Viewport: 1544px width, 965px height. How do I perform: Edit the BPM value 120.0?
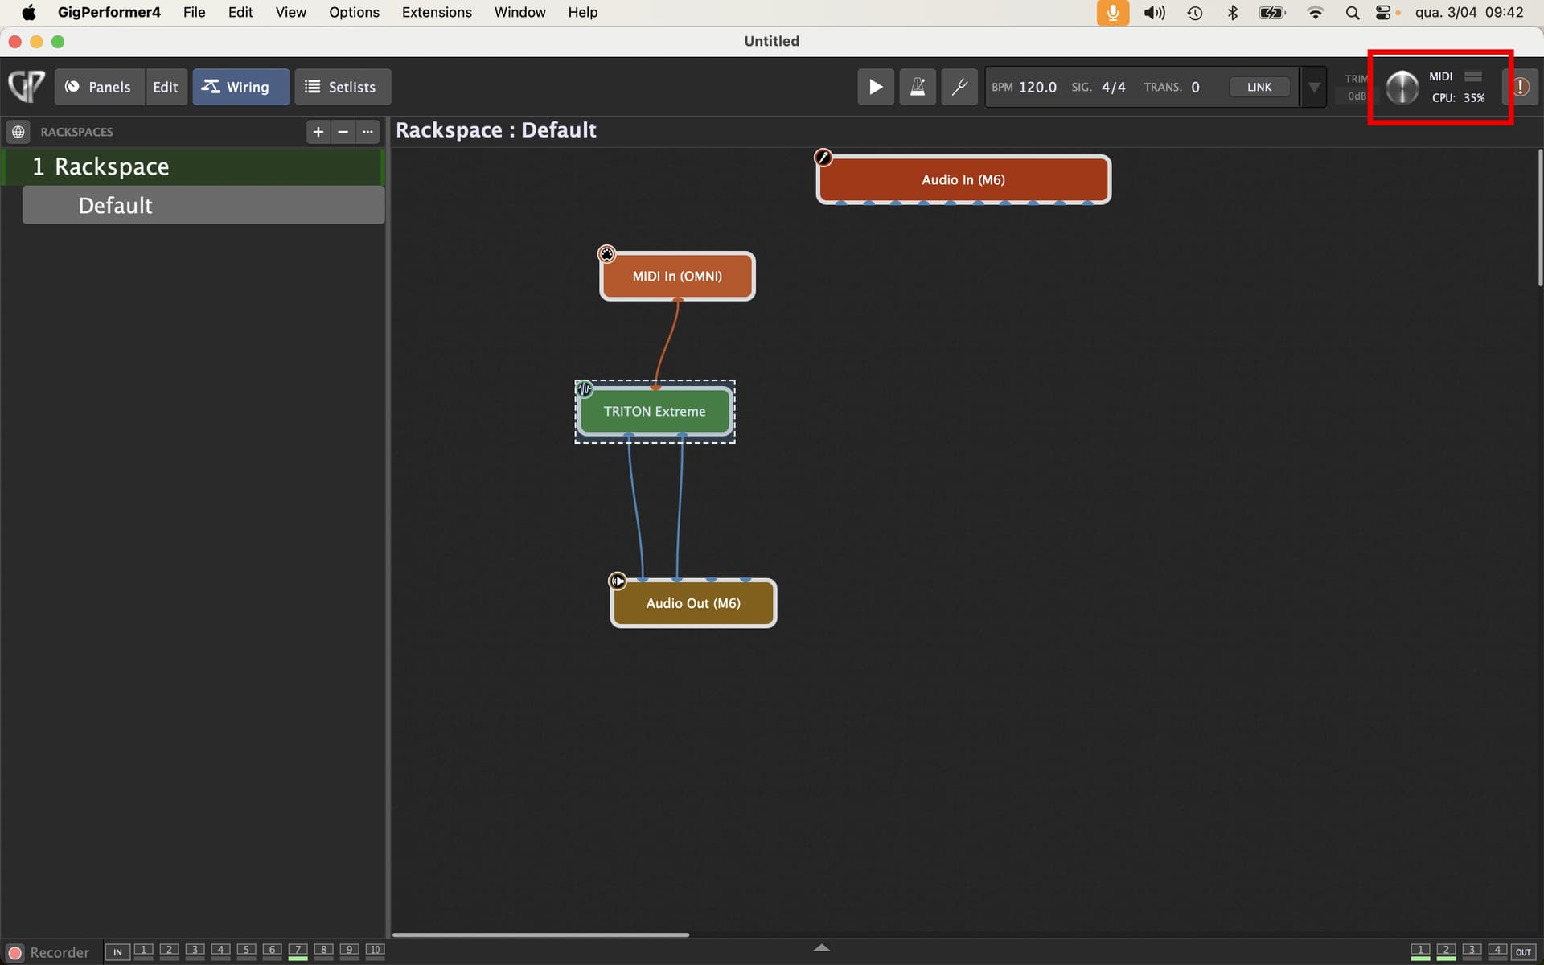[1037, 87]
